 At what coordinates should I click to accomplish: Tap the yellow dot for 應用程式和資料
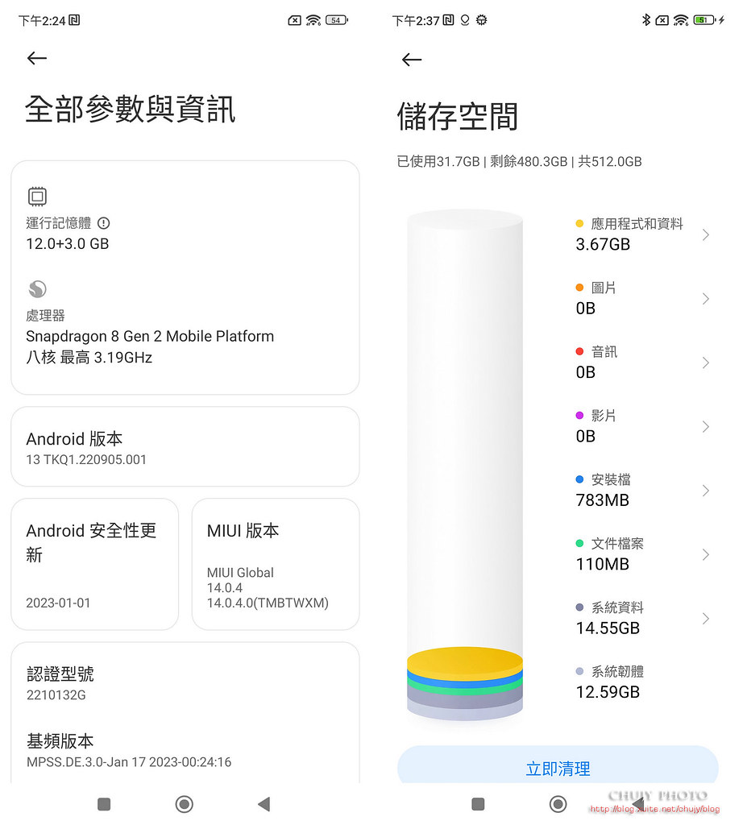(579, 224)
